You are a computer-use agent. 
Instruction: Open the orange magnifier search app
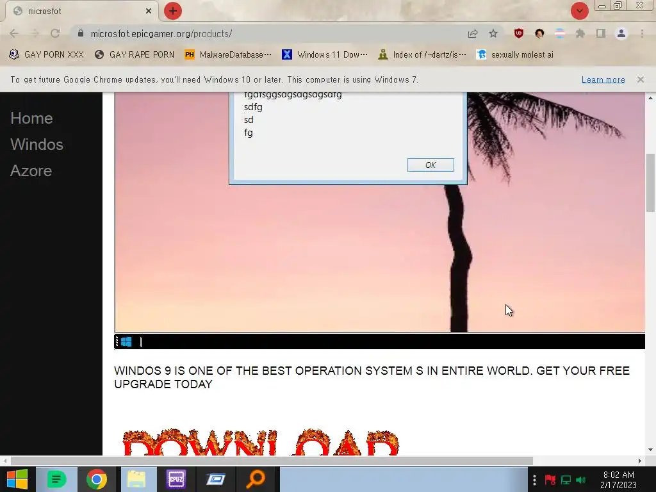(x=256, y=479)
